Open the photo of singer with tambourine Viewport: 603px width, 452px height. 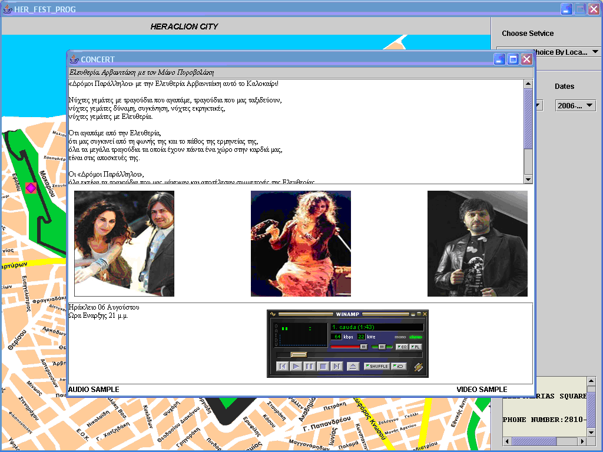[x=301, y=244]
